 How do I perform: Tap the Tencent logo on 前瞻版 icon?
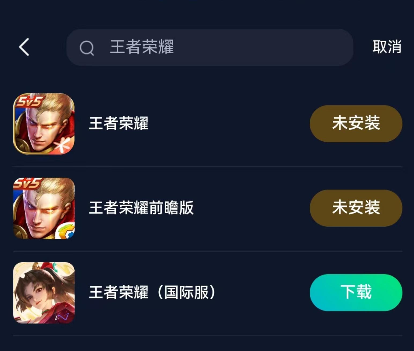point(65,231)
